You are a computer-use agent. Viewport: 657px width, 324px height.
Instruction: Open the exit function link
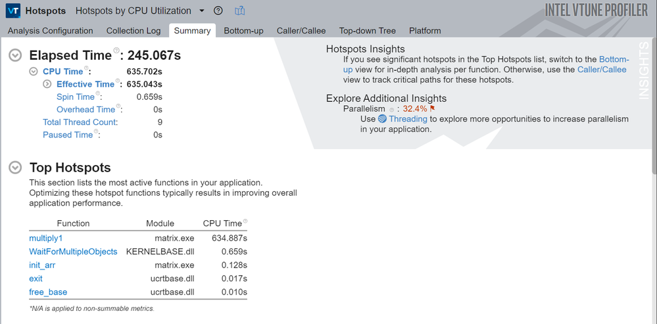point(36,279)
